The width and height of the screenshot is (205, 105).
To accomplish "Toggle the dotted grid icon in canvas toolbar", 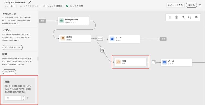I will pos(170,17).
